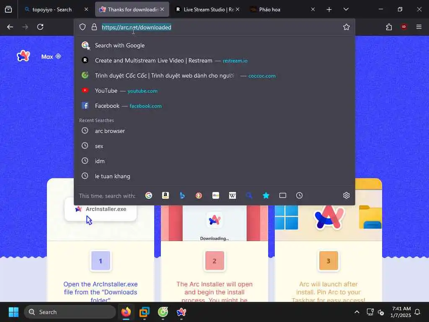This screenshot has width=429, height=322.
Task: Click 'Open the ArcInstaller.exe file' step text
Action: (101, 292)
